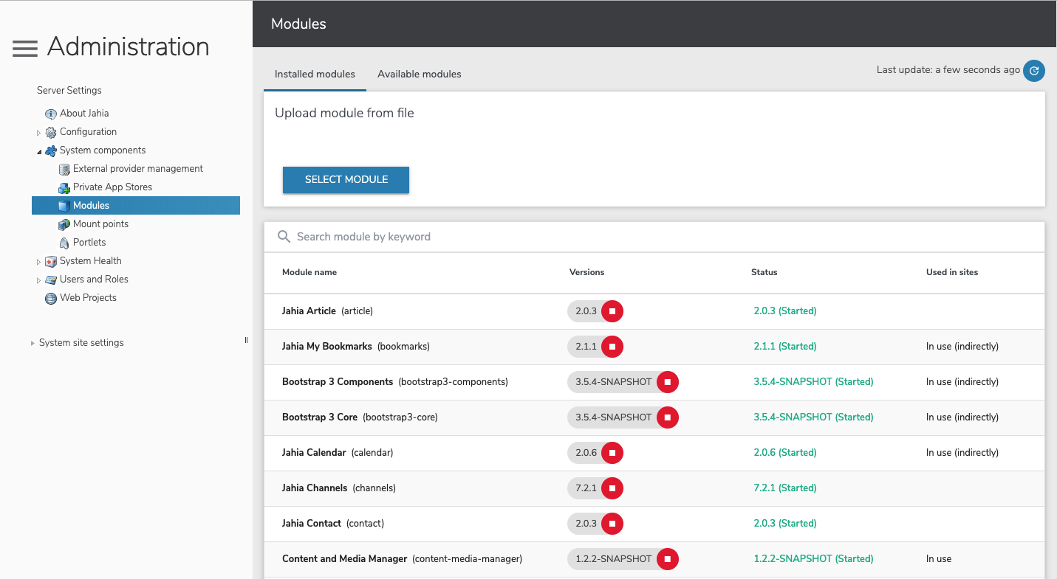Select the Web Projects globe icon

[50, 297]
